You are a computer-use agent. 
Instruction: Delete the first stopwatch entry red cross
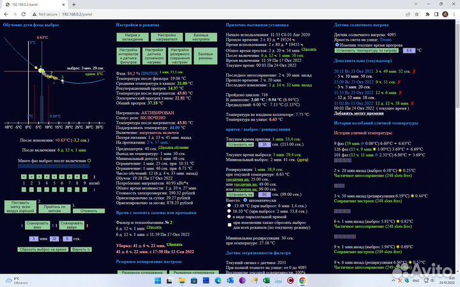click(x=414, y=71)
